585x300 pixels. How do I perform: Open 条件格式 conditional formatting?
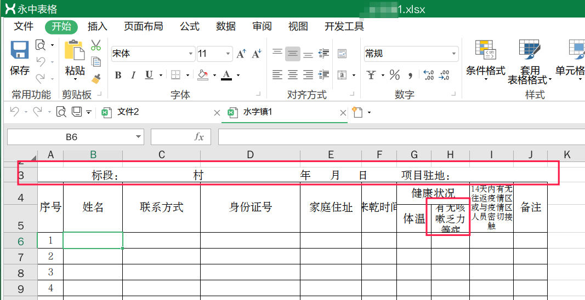(486, 60)
